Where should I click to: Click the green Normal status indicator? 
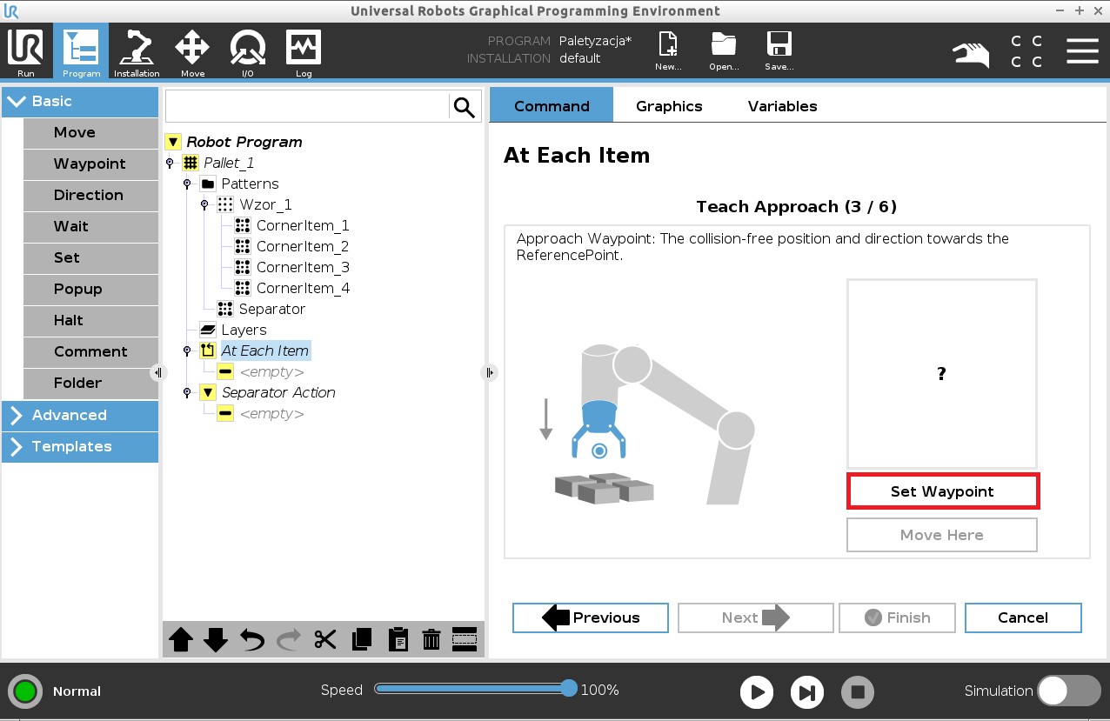click(x=25, y=691)
